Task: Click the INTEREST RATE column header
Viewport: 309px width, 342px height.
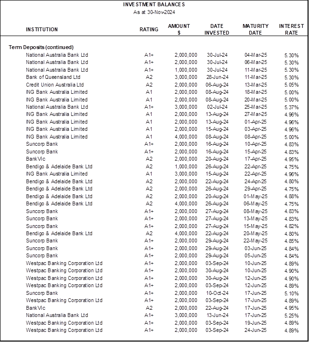Action: (x=292, y=29)
